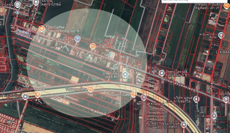Select the ครัวสไบมอญ text label

(x=106, y=47)
